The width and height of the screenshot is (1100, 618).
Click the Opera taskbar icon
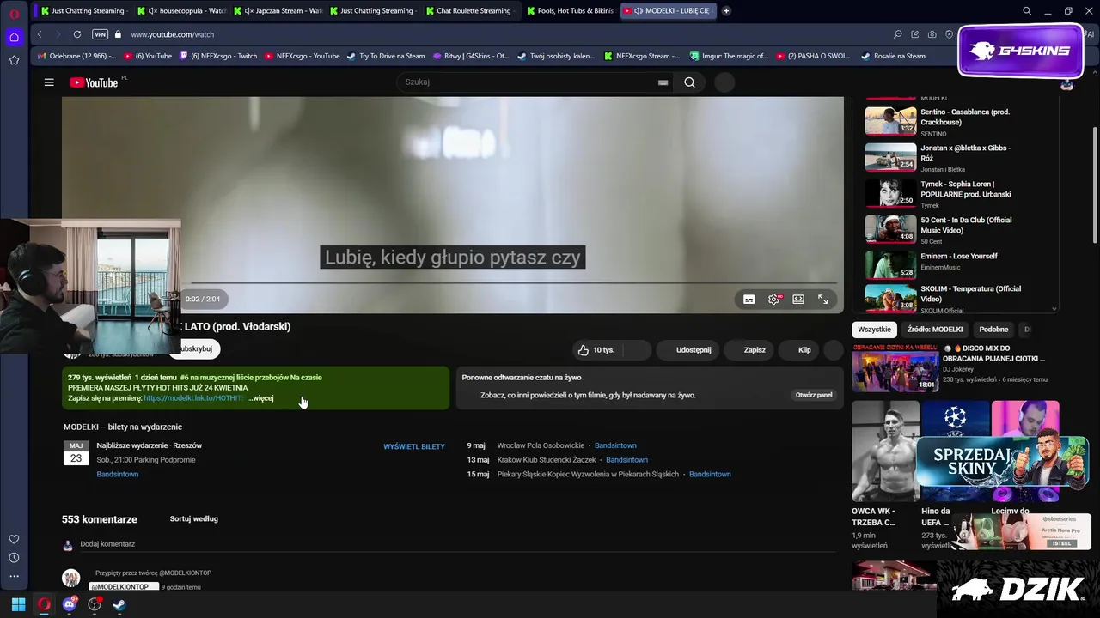pos(44,604)
